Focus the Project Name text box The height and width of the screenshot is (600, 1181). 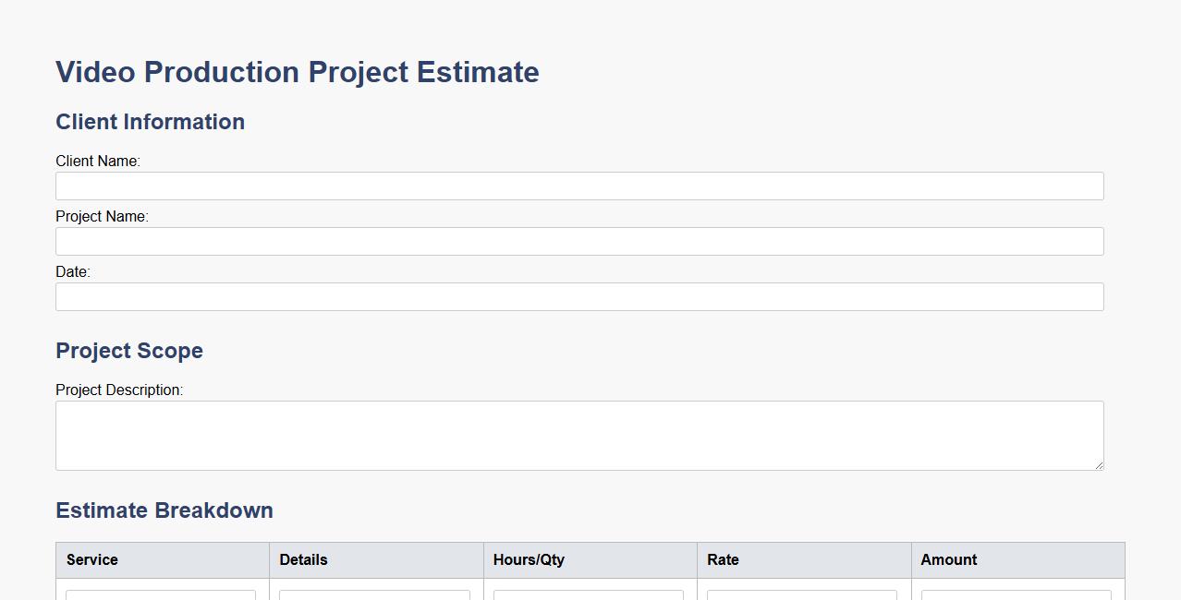579,241
